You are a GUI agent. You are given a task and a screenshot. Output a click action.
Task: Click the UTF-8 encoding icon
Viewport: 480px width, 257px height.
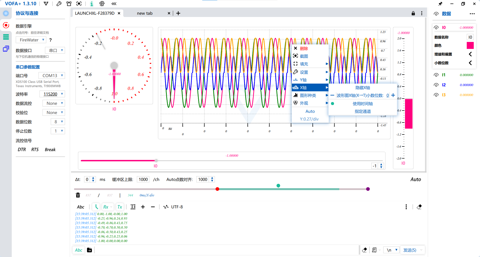166,207
